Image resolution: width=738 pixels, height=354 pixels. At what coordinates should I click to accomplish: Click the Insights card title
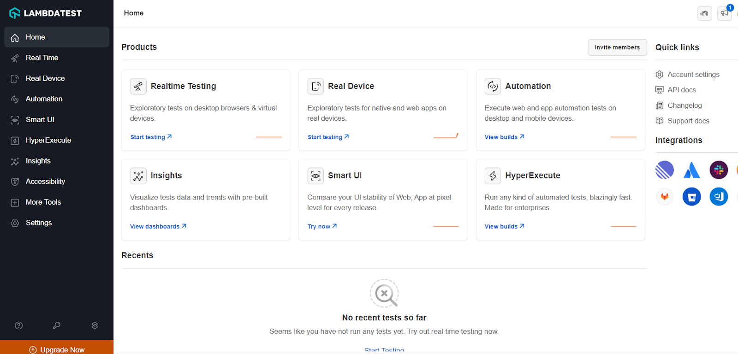[x=166, y=176]
